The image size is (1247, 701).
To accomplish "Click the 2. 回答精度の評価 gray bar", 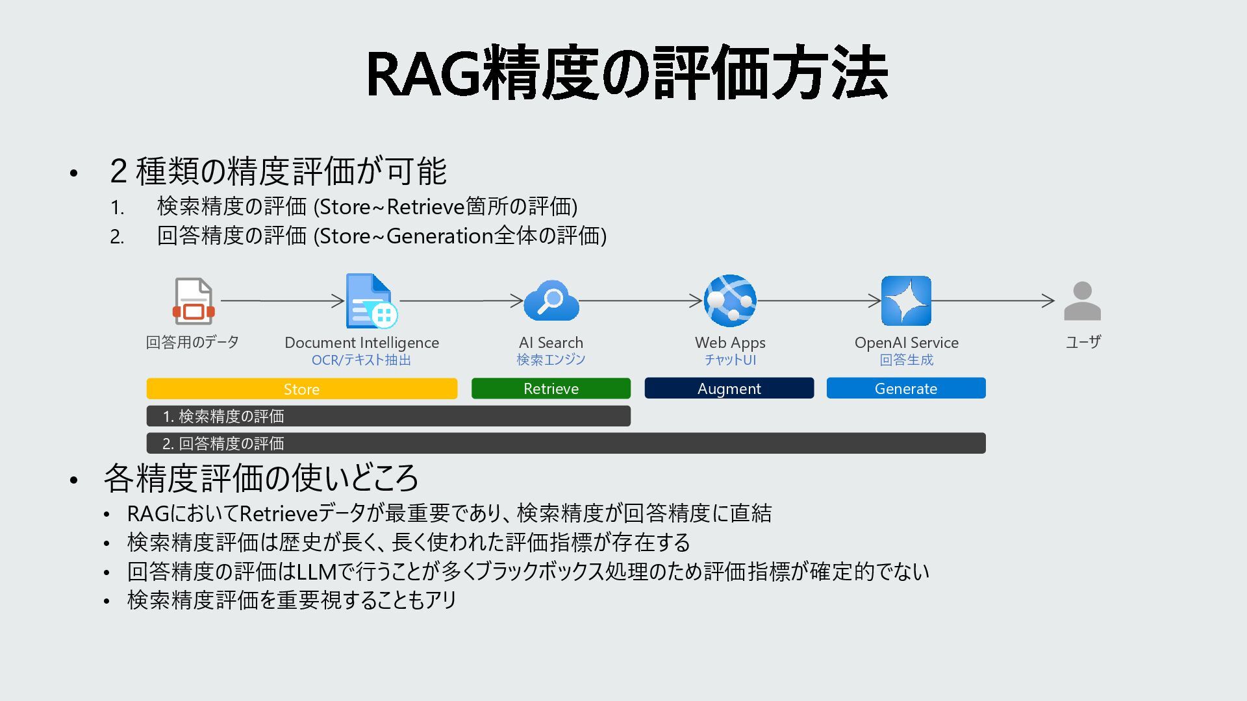I will click(565, 443).
